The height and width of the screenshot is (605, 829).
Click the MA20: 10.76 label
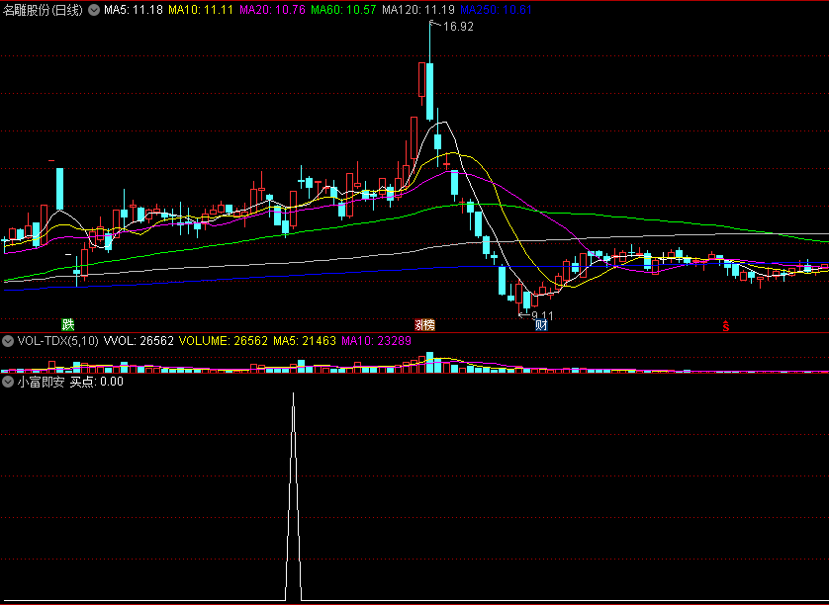tap(272, 10)
